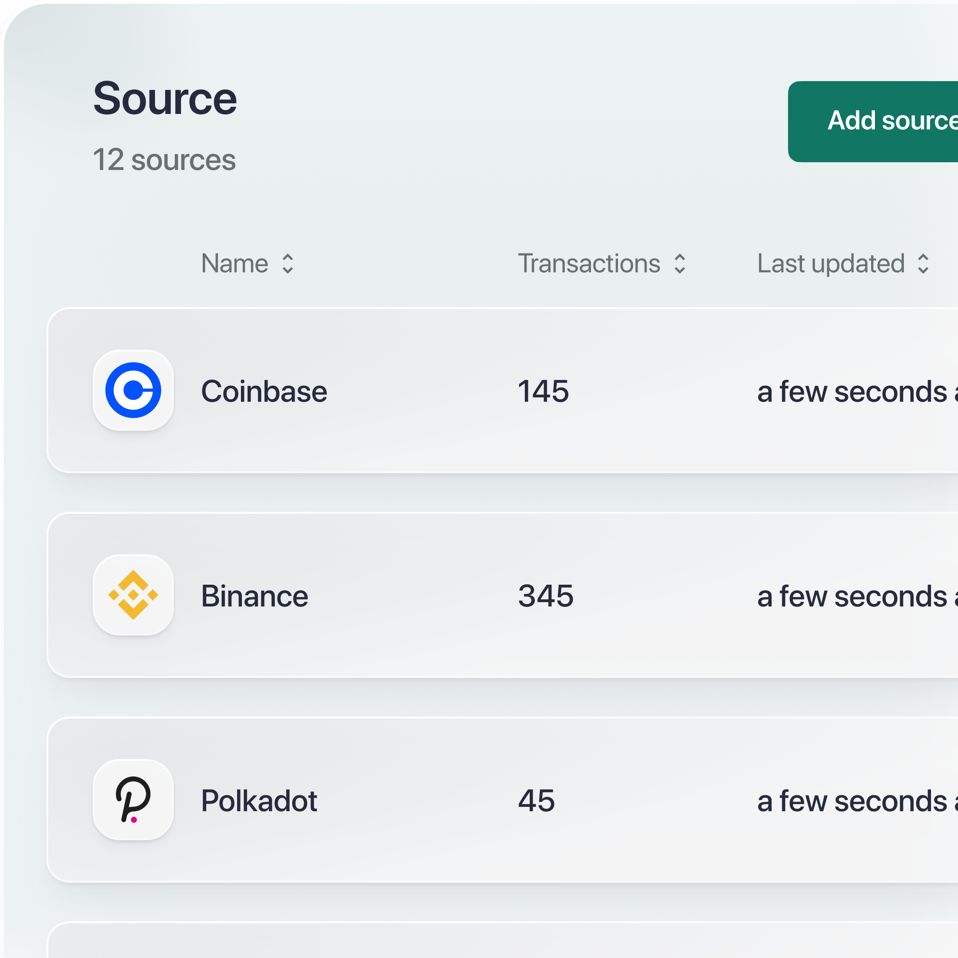Image resolution: width=958 pixels, height=958 pixels.
Task: Click the Transactions column header label
Action: click(x=589, y=263)
